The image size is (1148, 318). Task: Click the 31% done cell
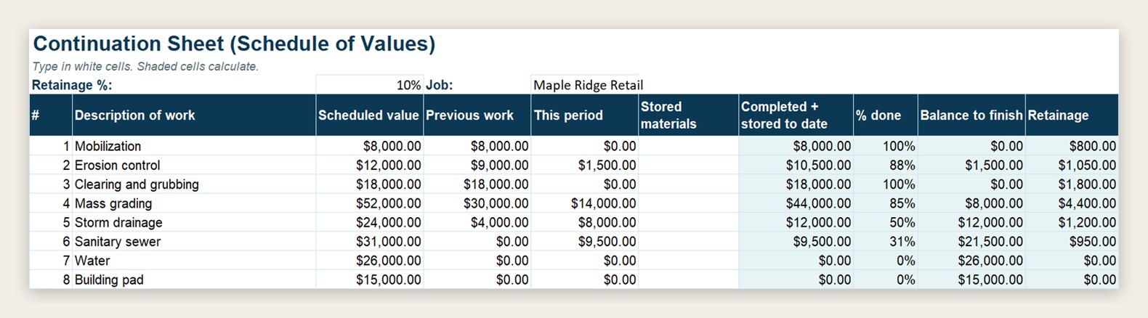click(885, 241)
